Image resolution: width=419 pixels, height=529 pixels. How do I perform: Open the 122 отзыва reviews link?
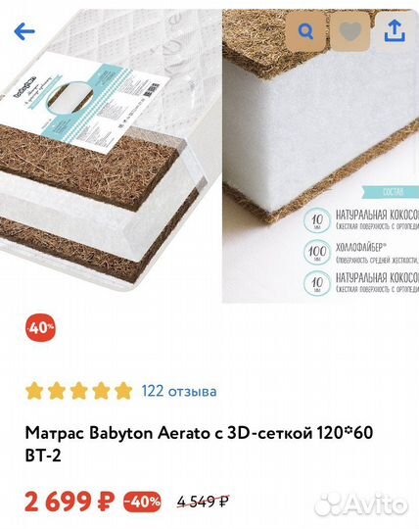[178, 391]
